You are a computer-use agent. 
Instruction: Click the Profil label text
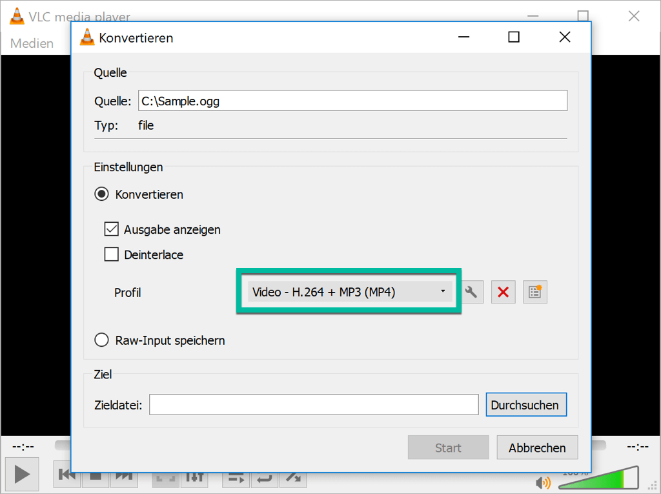pos(127,293)
